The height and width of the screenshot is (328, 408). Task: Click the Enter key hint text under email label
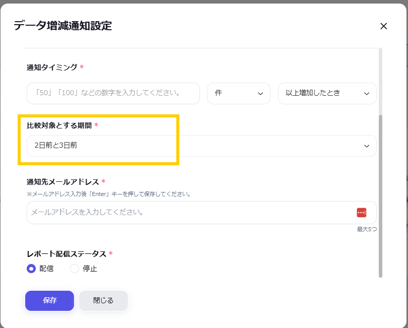(108, 194)
